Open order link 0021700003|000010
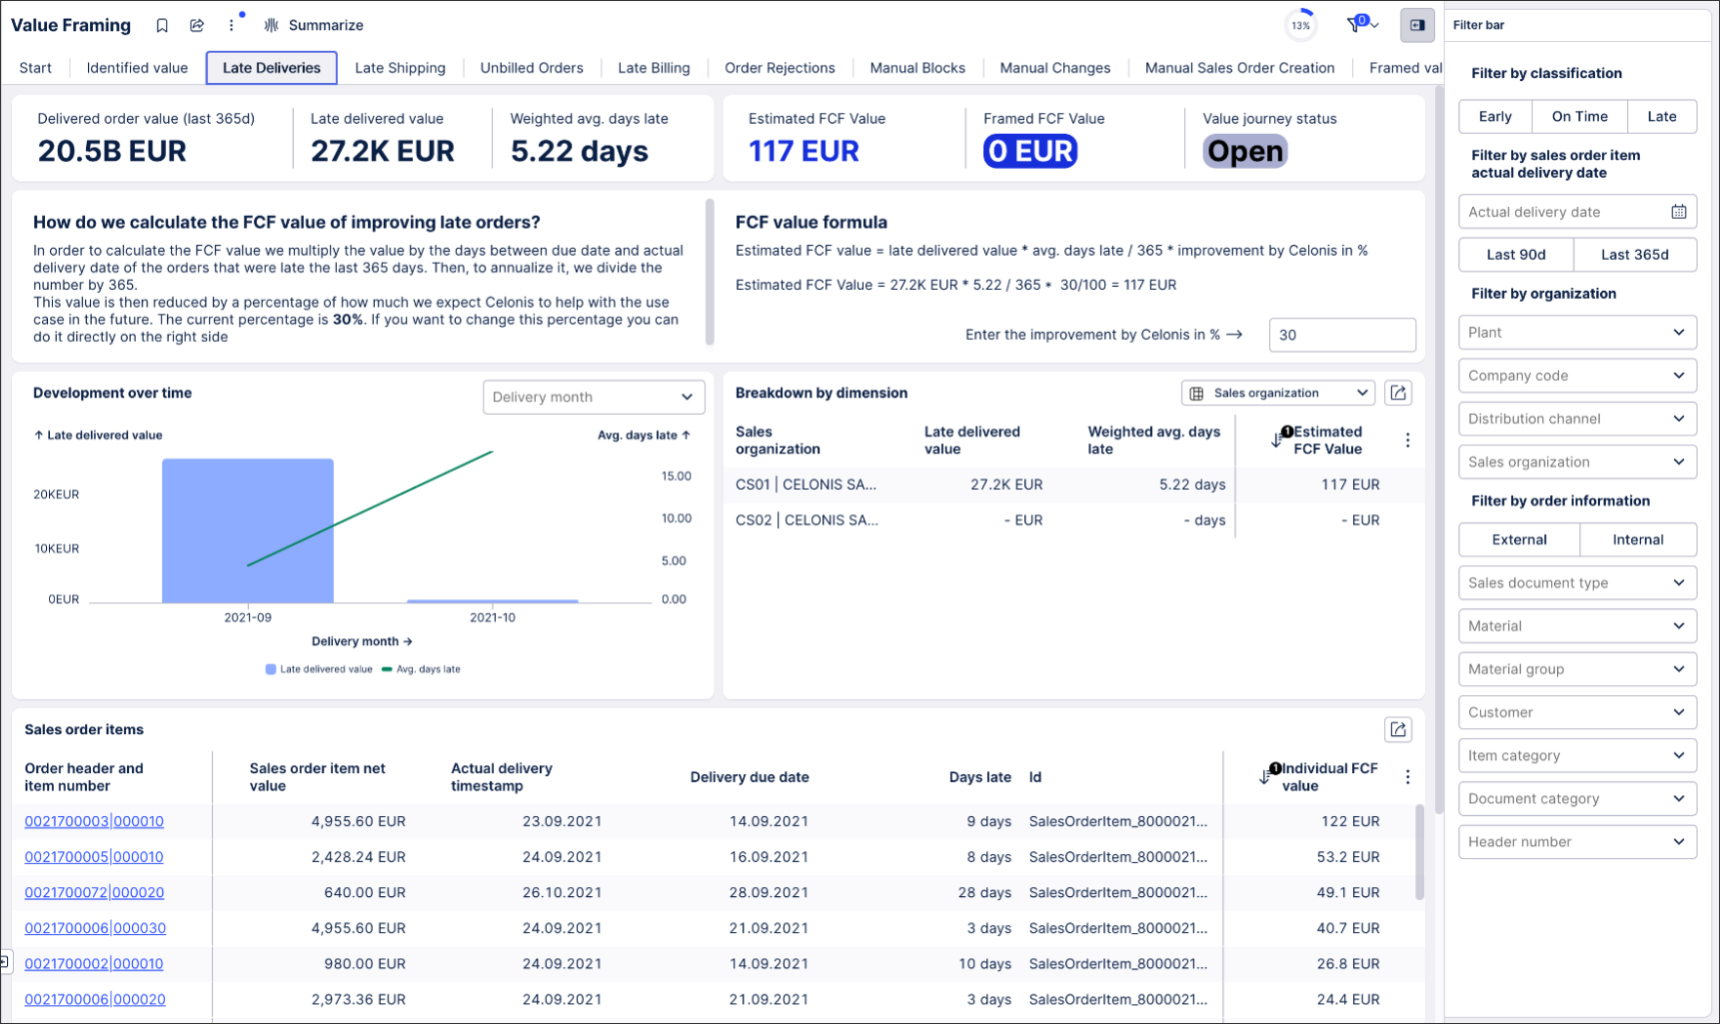Screen dimensions: 1720x1024 click(94, 821)
